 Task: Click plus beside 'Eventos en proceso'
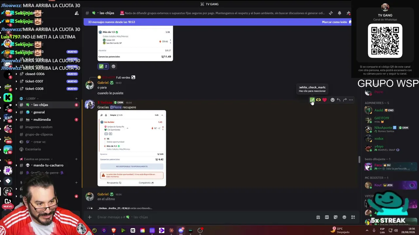coord(76,159)
